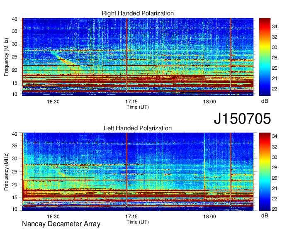Click the 'Left Handed Polarization' title
The width and height of the screenshot is (282, 229).
pos(138,128)
